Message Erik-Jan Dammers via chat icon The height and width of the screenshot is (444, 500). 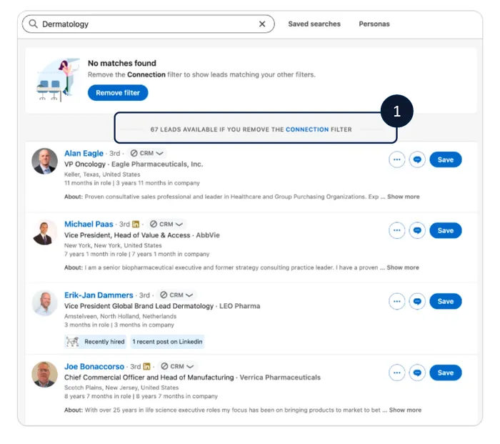[417, 301]
